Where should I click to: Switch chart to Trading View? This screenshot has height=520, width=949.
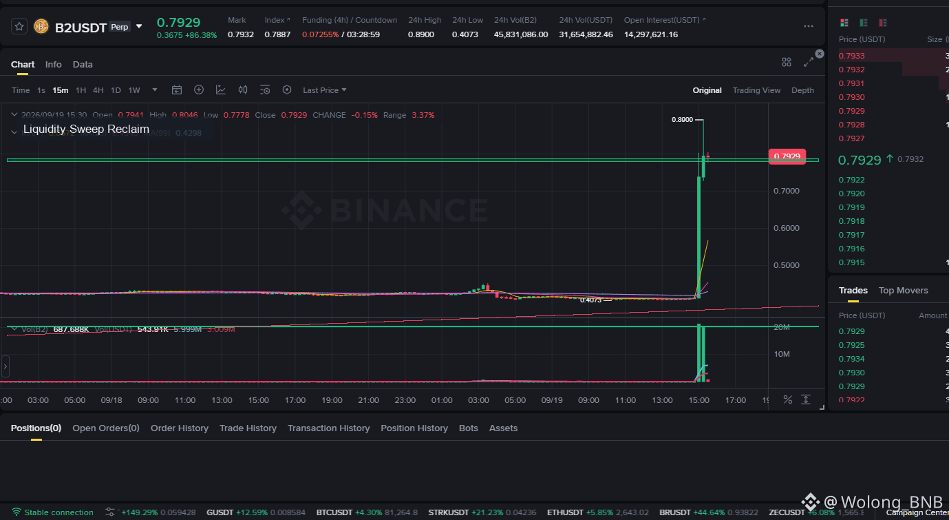tap(756, 90)
